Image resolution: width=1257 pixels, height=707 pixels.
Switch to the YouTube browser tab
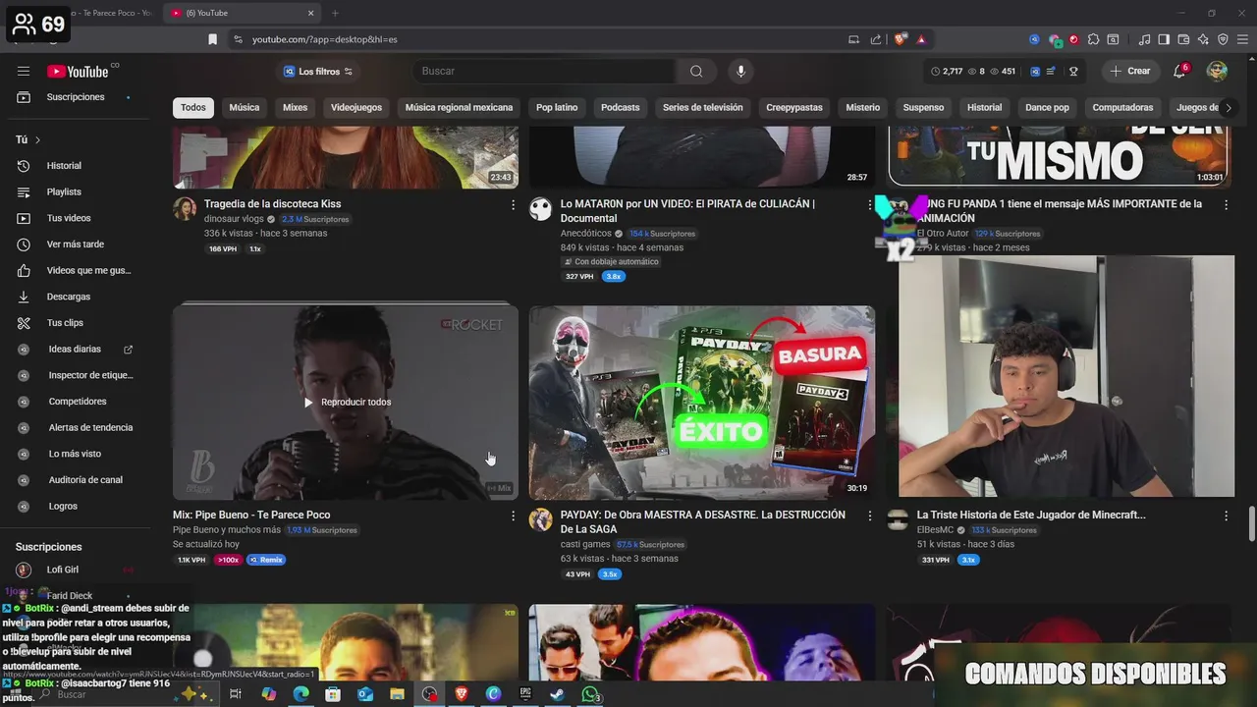pyautogui.click(x=242, y=13)
